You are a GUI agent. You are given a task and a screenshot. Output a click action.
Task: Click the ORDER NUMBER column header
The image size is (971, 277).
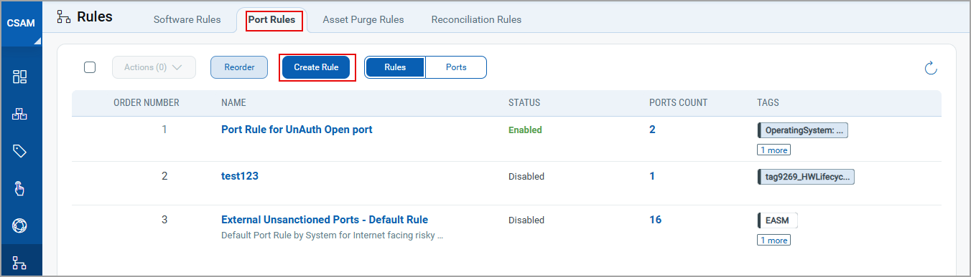click(x=147, y=103)
